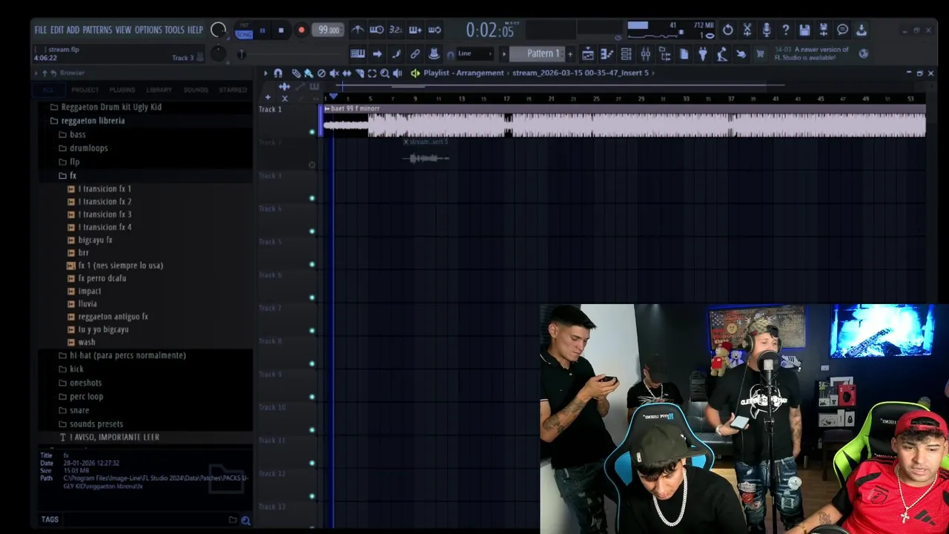
Task: Click the browser TAGS search icon
Action: [245, 521]
